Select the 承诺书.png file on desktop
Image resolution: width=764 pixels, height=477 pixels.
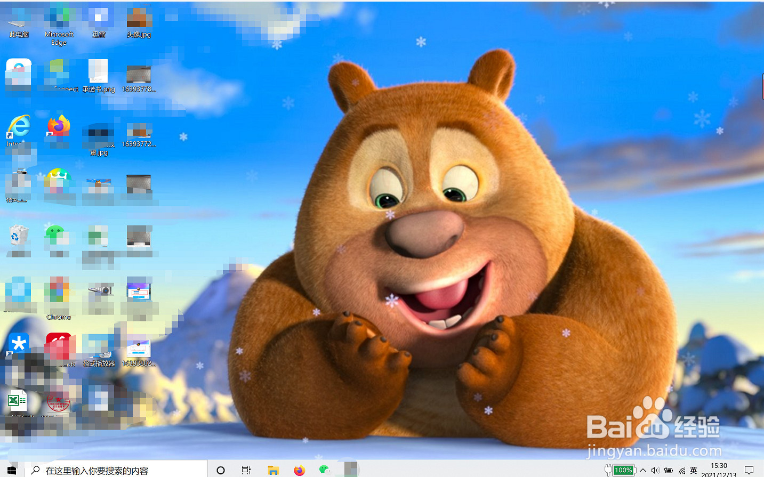click(x=99, y=76)
